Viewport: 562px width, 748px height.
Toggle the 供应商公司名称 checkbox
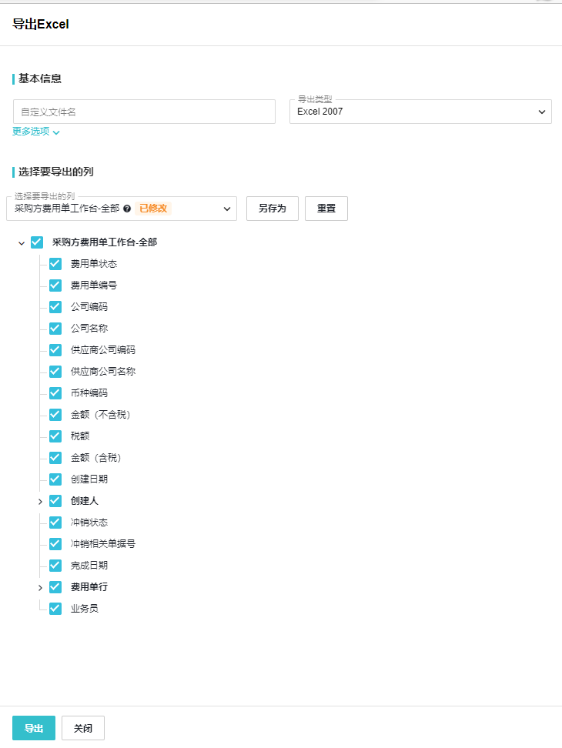55,372
